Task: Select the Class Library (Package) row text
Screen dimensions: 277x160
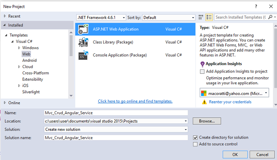Action: [113, 42]
